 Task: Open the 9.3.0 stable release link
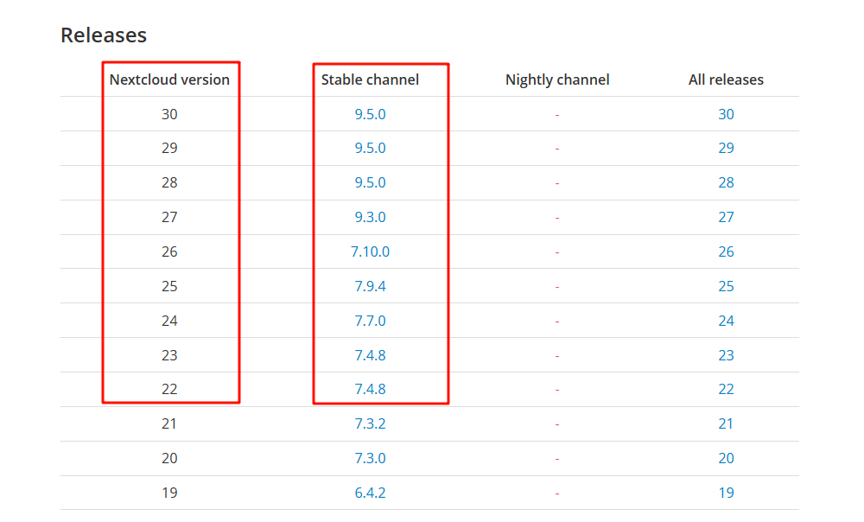point(370,217)
